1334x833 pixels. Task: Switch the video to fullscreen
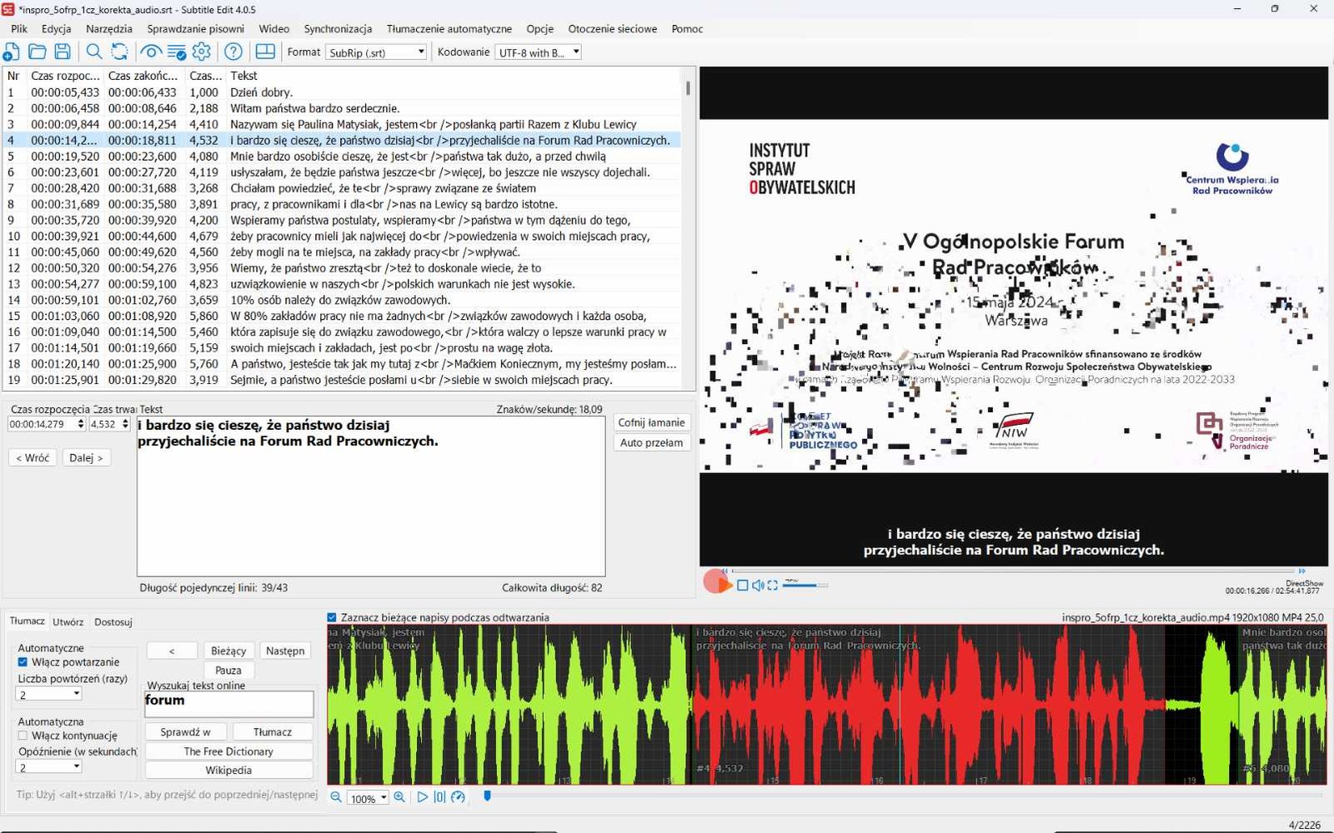[x=773, y=586]
